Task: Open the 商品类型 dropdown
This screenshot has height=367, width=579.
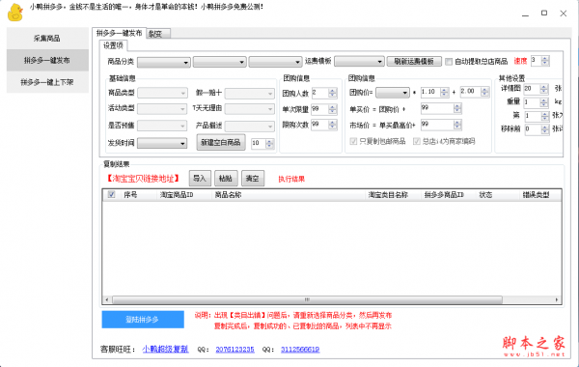Action: [x=162, y=93]
